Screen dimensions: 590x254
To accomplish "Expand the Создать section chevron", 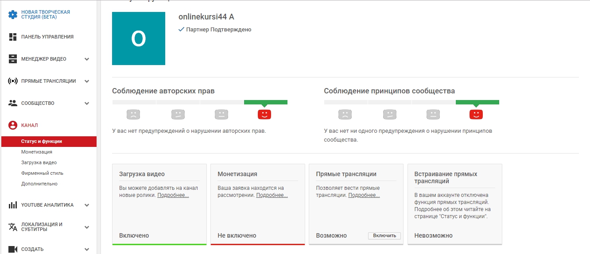I will click(87, 249).
